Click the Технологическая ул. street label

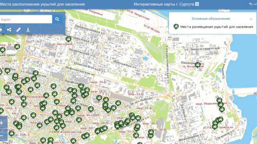90,67
